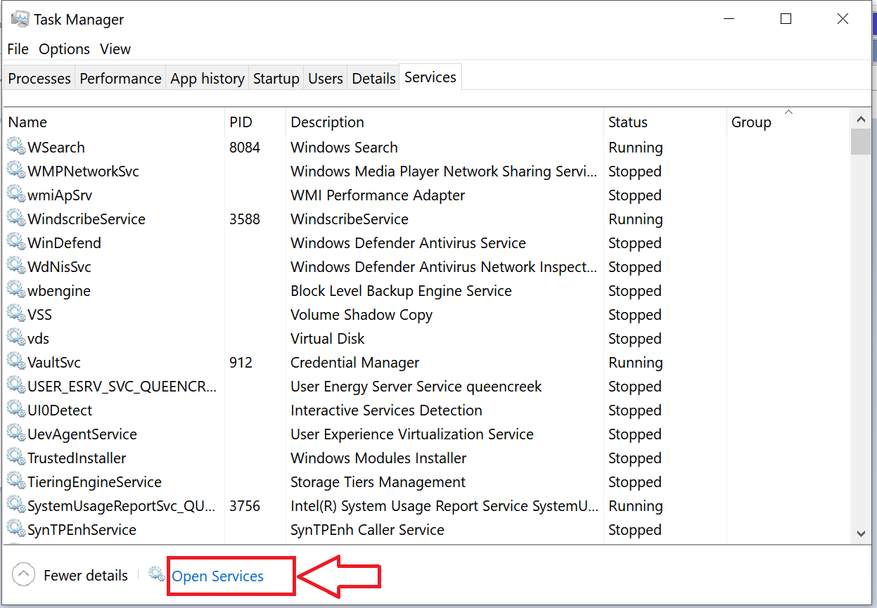Click Windows Defender Antivirus Service description

408,243
